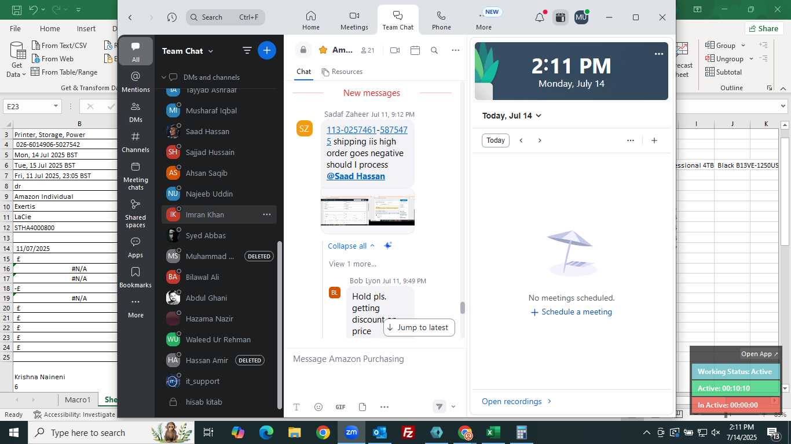Click the Zoom search box

pyautogui.click(x=225, y=17)
